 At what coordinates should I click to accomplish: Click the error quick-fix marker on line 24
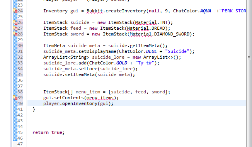pos(15,11)
